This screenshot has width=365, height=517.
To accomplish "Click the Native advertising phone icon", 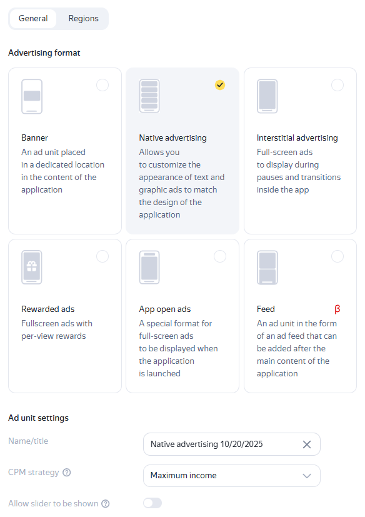I will (x=149, y=96).
